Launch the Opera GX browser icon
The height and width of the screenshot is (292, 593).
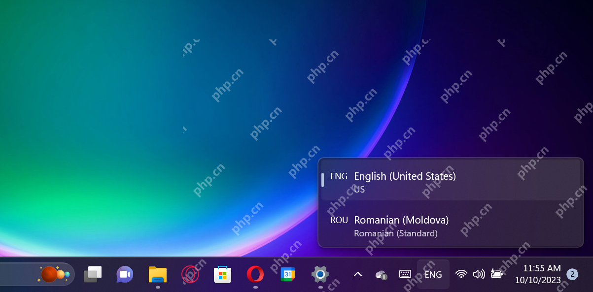[x=190, y=274]
